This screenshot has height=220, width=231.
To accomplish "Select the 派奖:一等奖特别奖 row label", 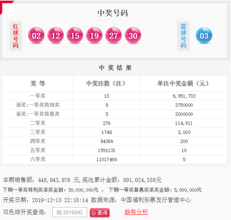I will click(x=38, y=105).
